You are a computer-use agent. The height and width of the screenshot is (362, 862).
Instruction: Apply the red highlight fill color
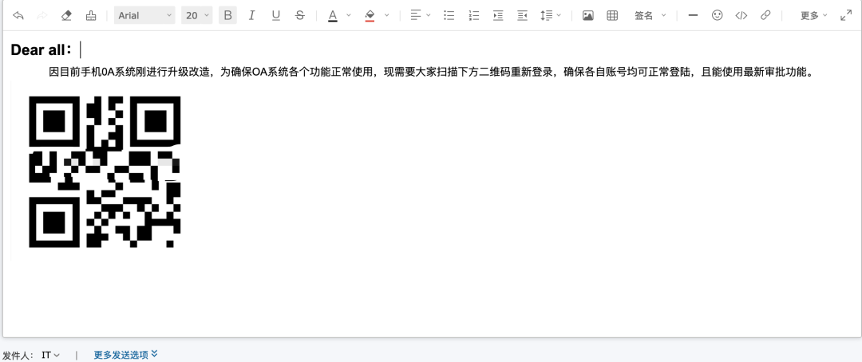(370, 15)
